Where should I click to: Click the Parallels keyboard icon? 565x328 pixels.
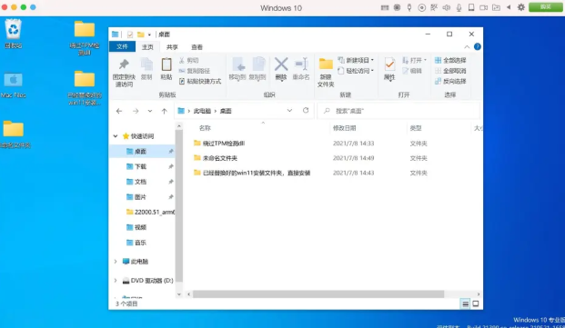click(x=385, y=7)
